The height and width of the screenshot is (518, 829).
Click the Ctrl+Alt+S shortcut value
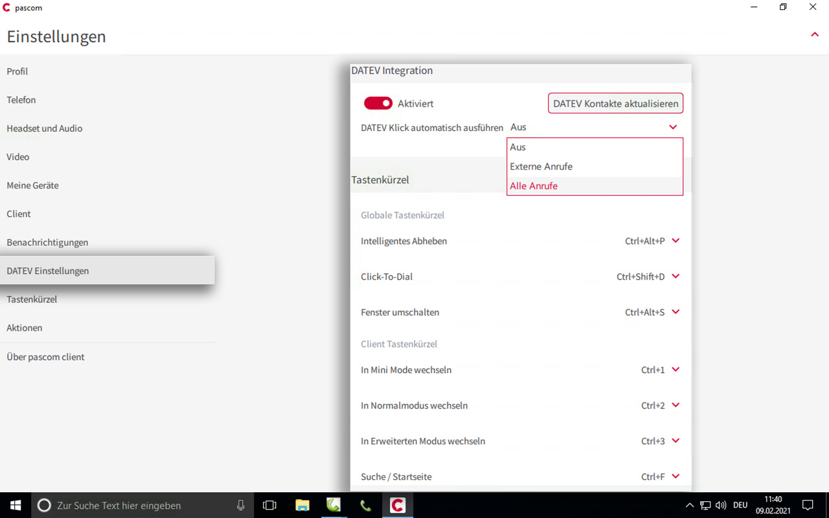[x=645, y=312]
